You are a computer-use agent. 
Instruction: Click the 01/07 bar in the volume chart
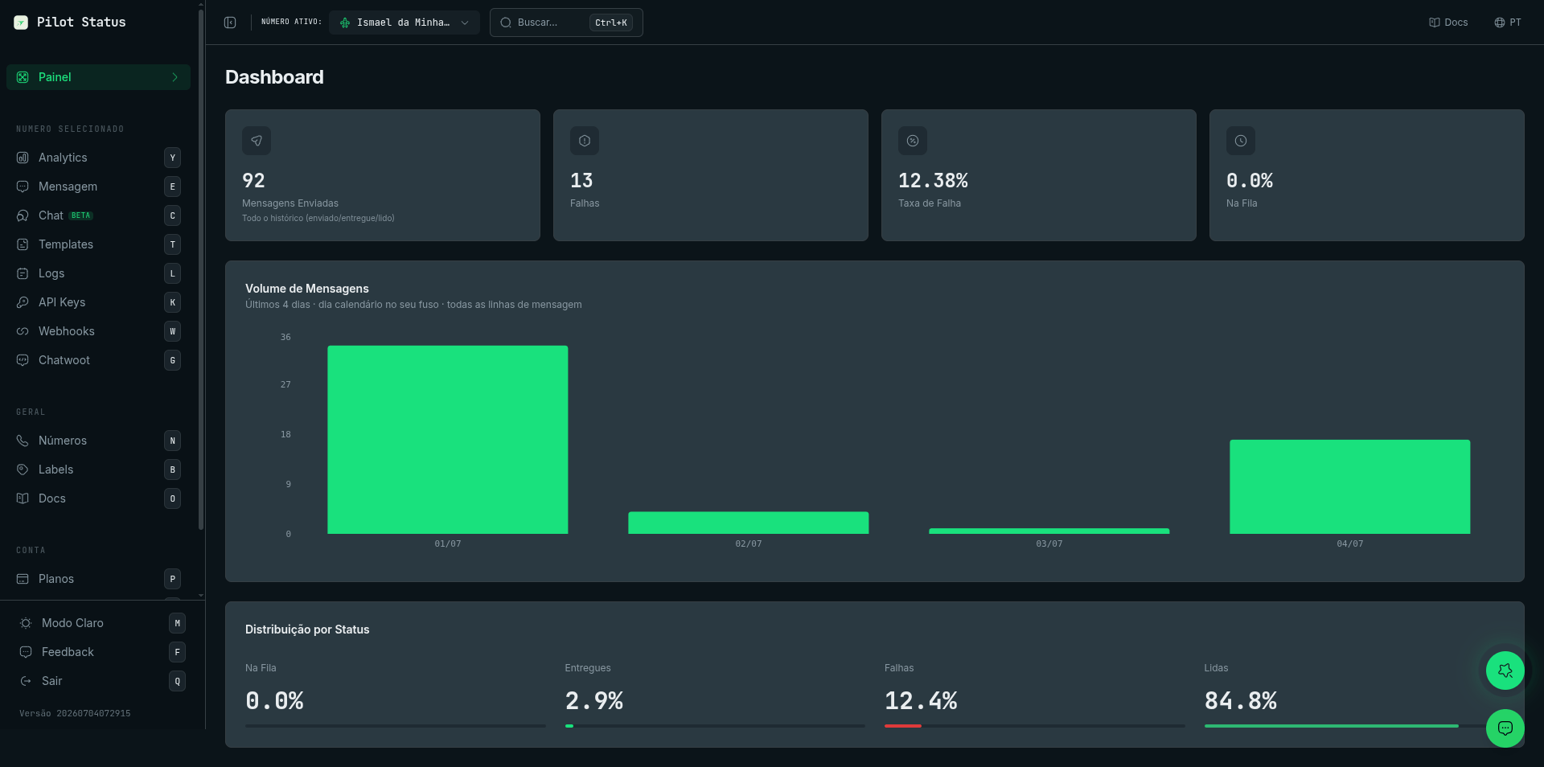[448, 440]
